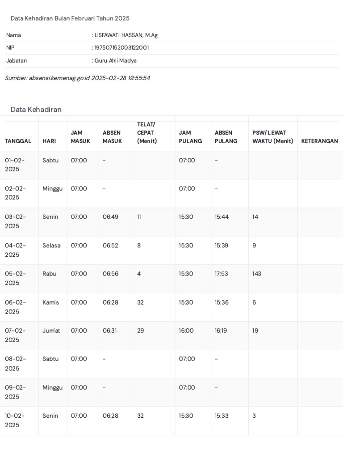343x458 pixels.
Task: Click the NIP number 197507152003122001
Action: click(121, 48)
